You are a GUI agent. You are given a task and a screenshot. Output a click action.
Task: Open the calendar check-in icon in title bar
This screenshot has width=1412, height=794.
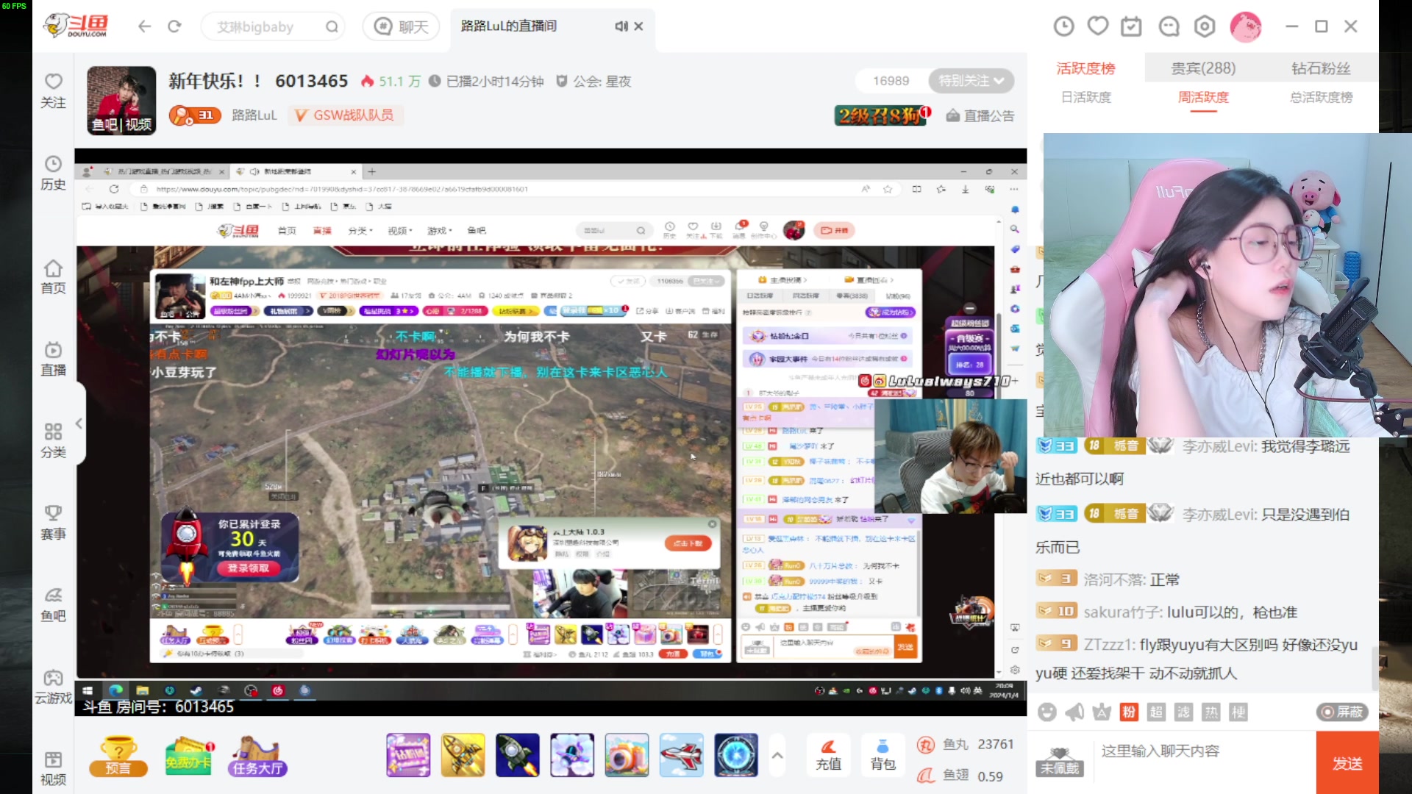coord(1131,26)
